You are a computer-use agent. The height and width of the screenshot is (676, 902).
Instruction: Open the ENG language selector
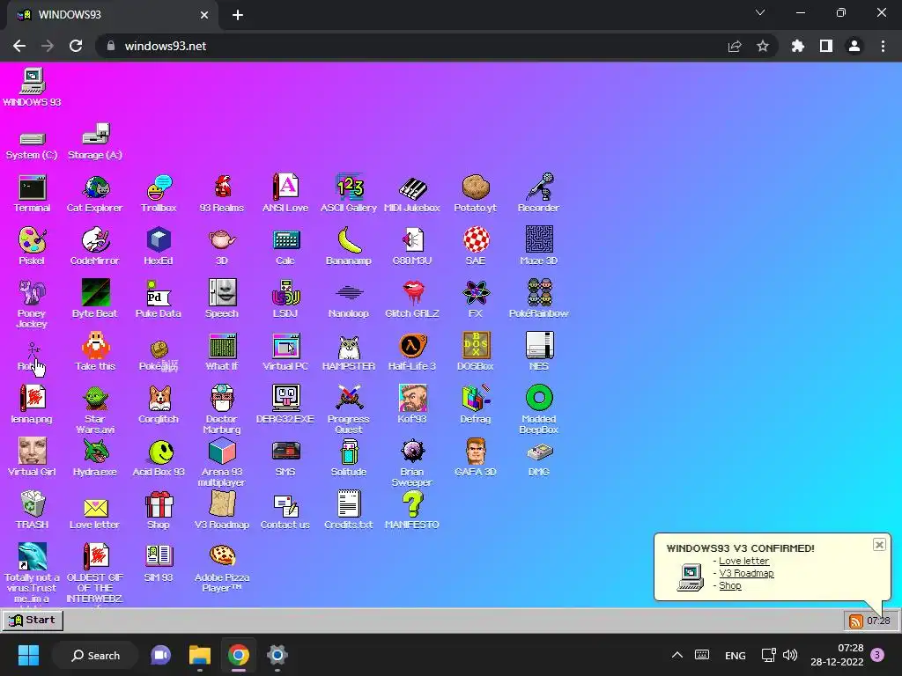click(x=736, y=655)
